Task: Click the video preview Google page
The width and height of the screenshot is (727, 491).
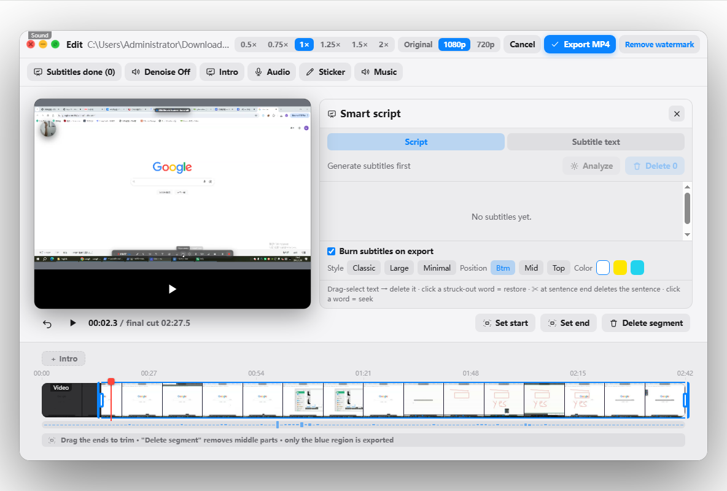Action: click(173, 184)
